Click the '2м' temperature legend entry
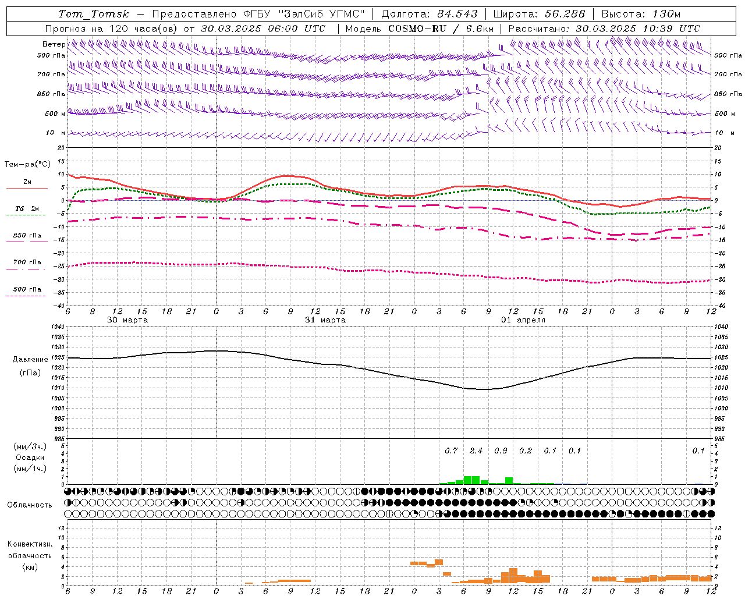The height and width of the screenshot is (596, 745). (x=27, y=182)
